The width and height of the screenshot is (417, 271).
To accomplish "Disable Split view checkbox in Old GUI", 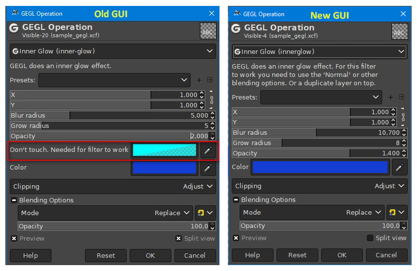I will (x=178, y=238).
